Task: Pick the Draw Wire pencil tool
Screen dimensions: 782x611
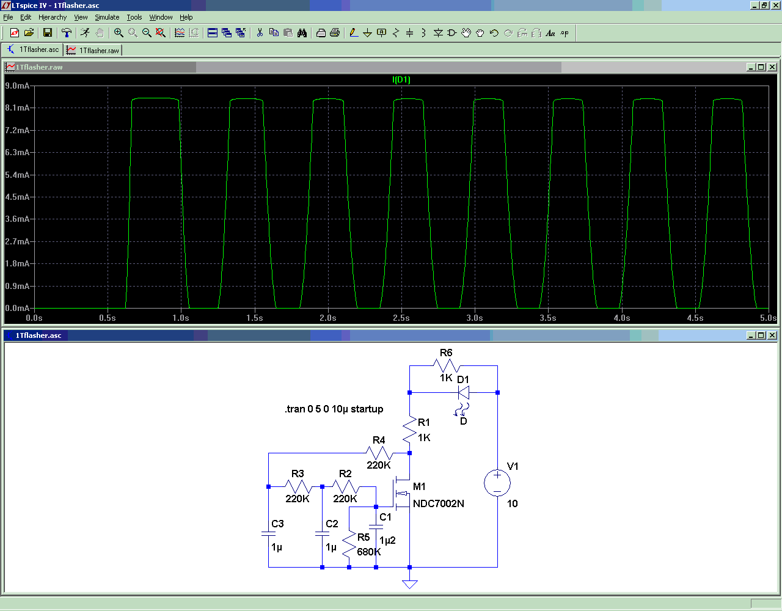Action: [353, 33]
